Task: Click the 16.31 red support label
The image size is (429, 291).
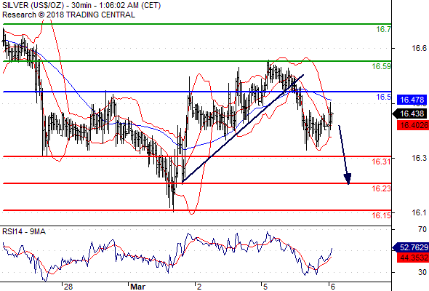Action: (x=381, y=162)
